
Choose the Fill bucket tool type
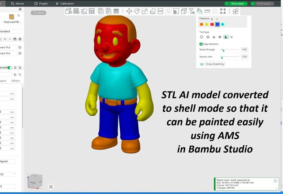(226, 37)
